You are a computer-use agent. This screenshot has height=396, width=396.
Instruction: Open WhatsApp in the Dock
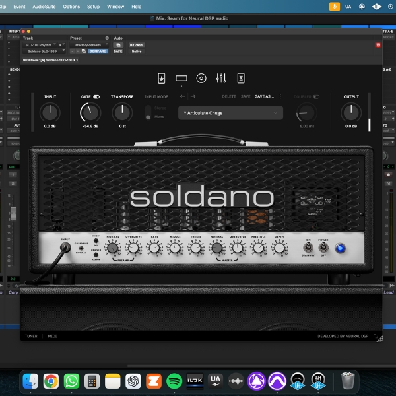(71, 381)
